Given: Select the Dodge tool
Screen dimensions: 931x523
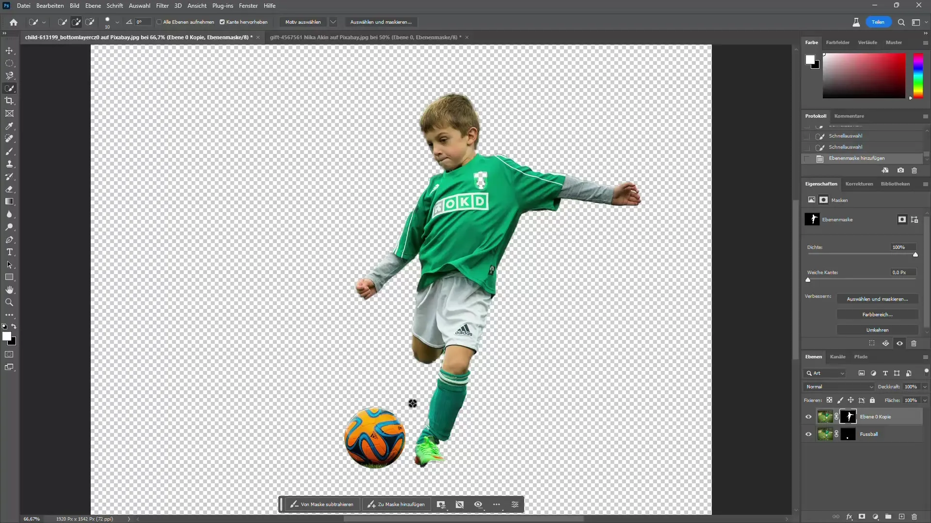Looking at the screenshot, I should tap(9, 227).
